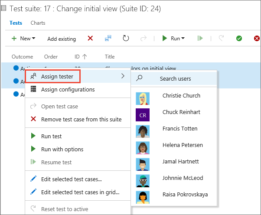The image size is (261, 215).
Task: Click Remove test case from this suite
Action: tap(81, 119)
